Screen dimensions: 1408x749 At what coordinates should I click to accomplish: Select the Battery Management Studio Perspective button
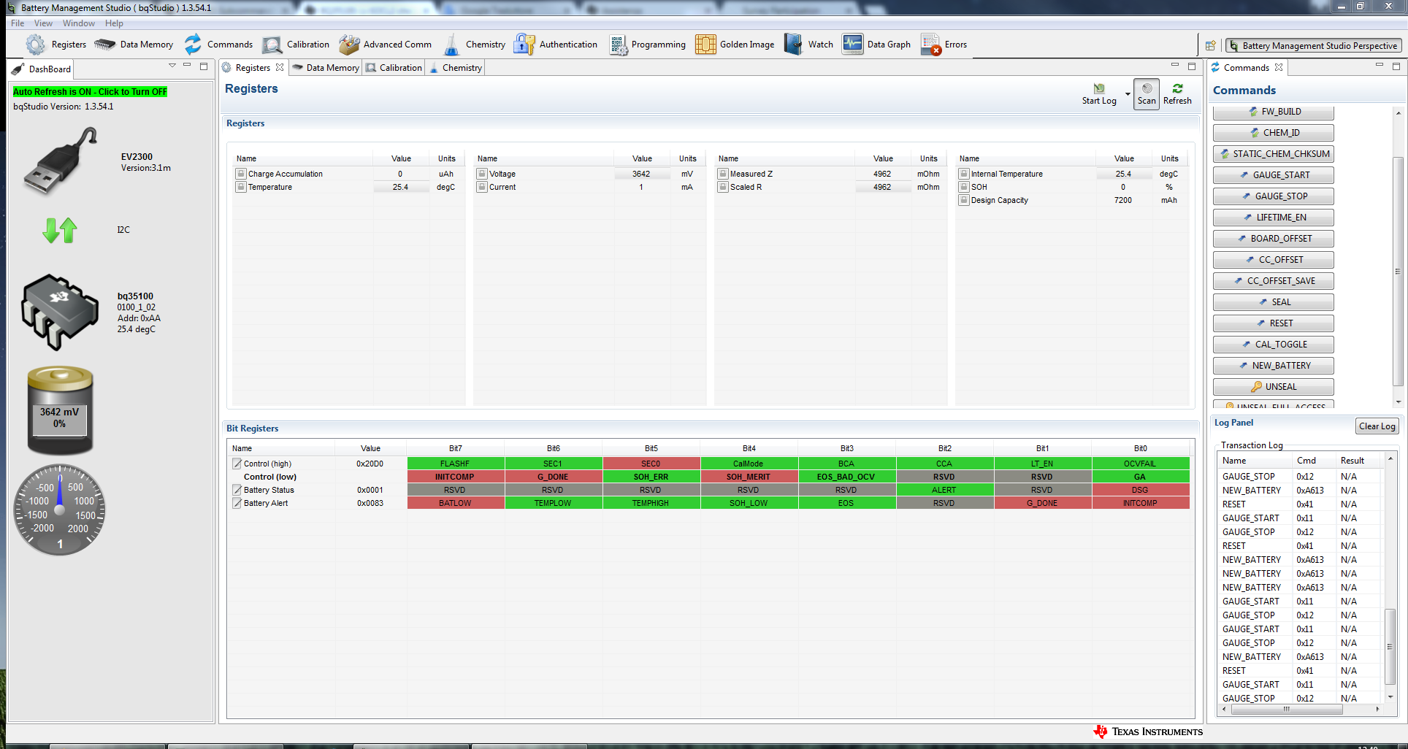click(x=1313, y=45)
